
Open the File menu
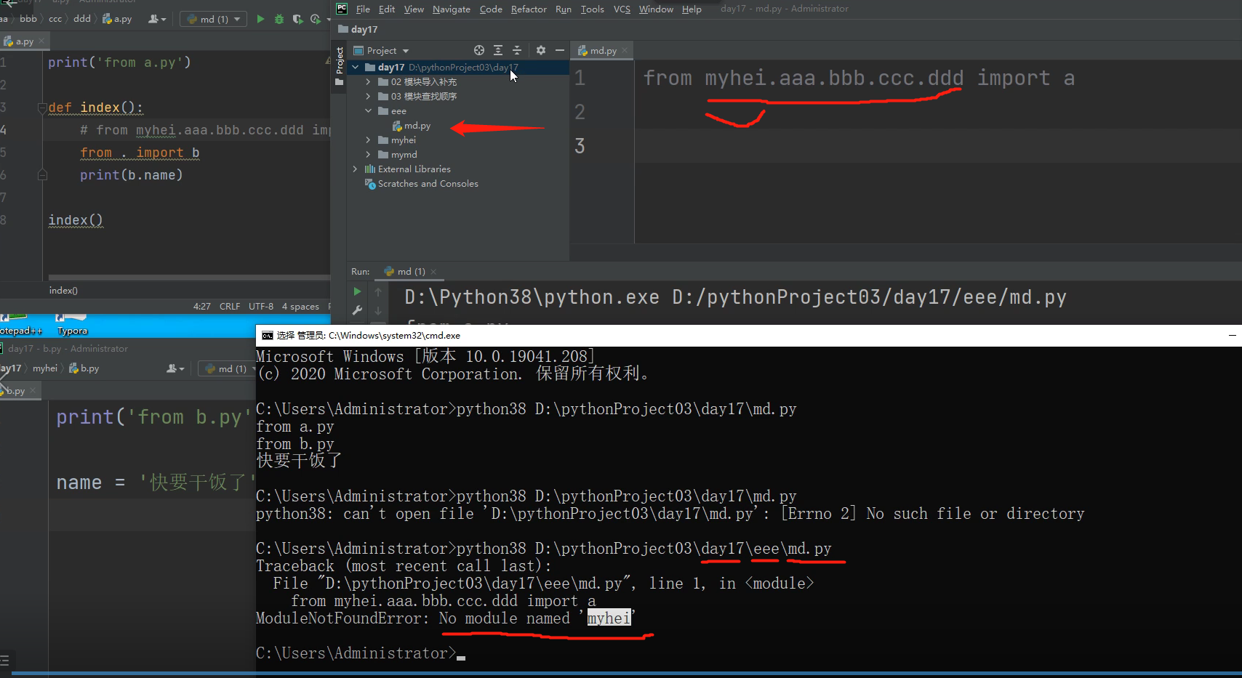click(363, 9)
